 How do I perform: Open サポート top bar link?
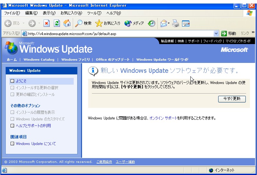point(194,41)
